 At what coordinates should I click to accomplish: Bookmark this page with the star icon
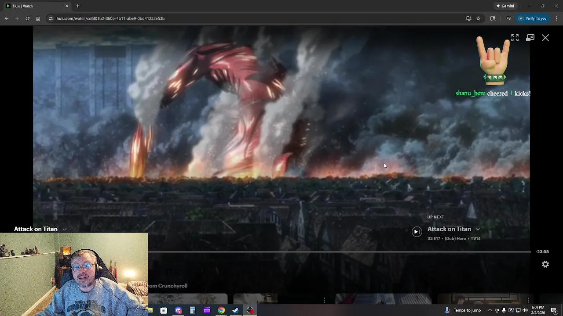coord(478,18)
